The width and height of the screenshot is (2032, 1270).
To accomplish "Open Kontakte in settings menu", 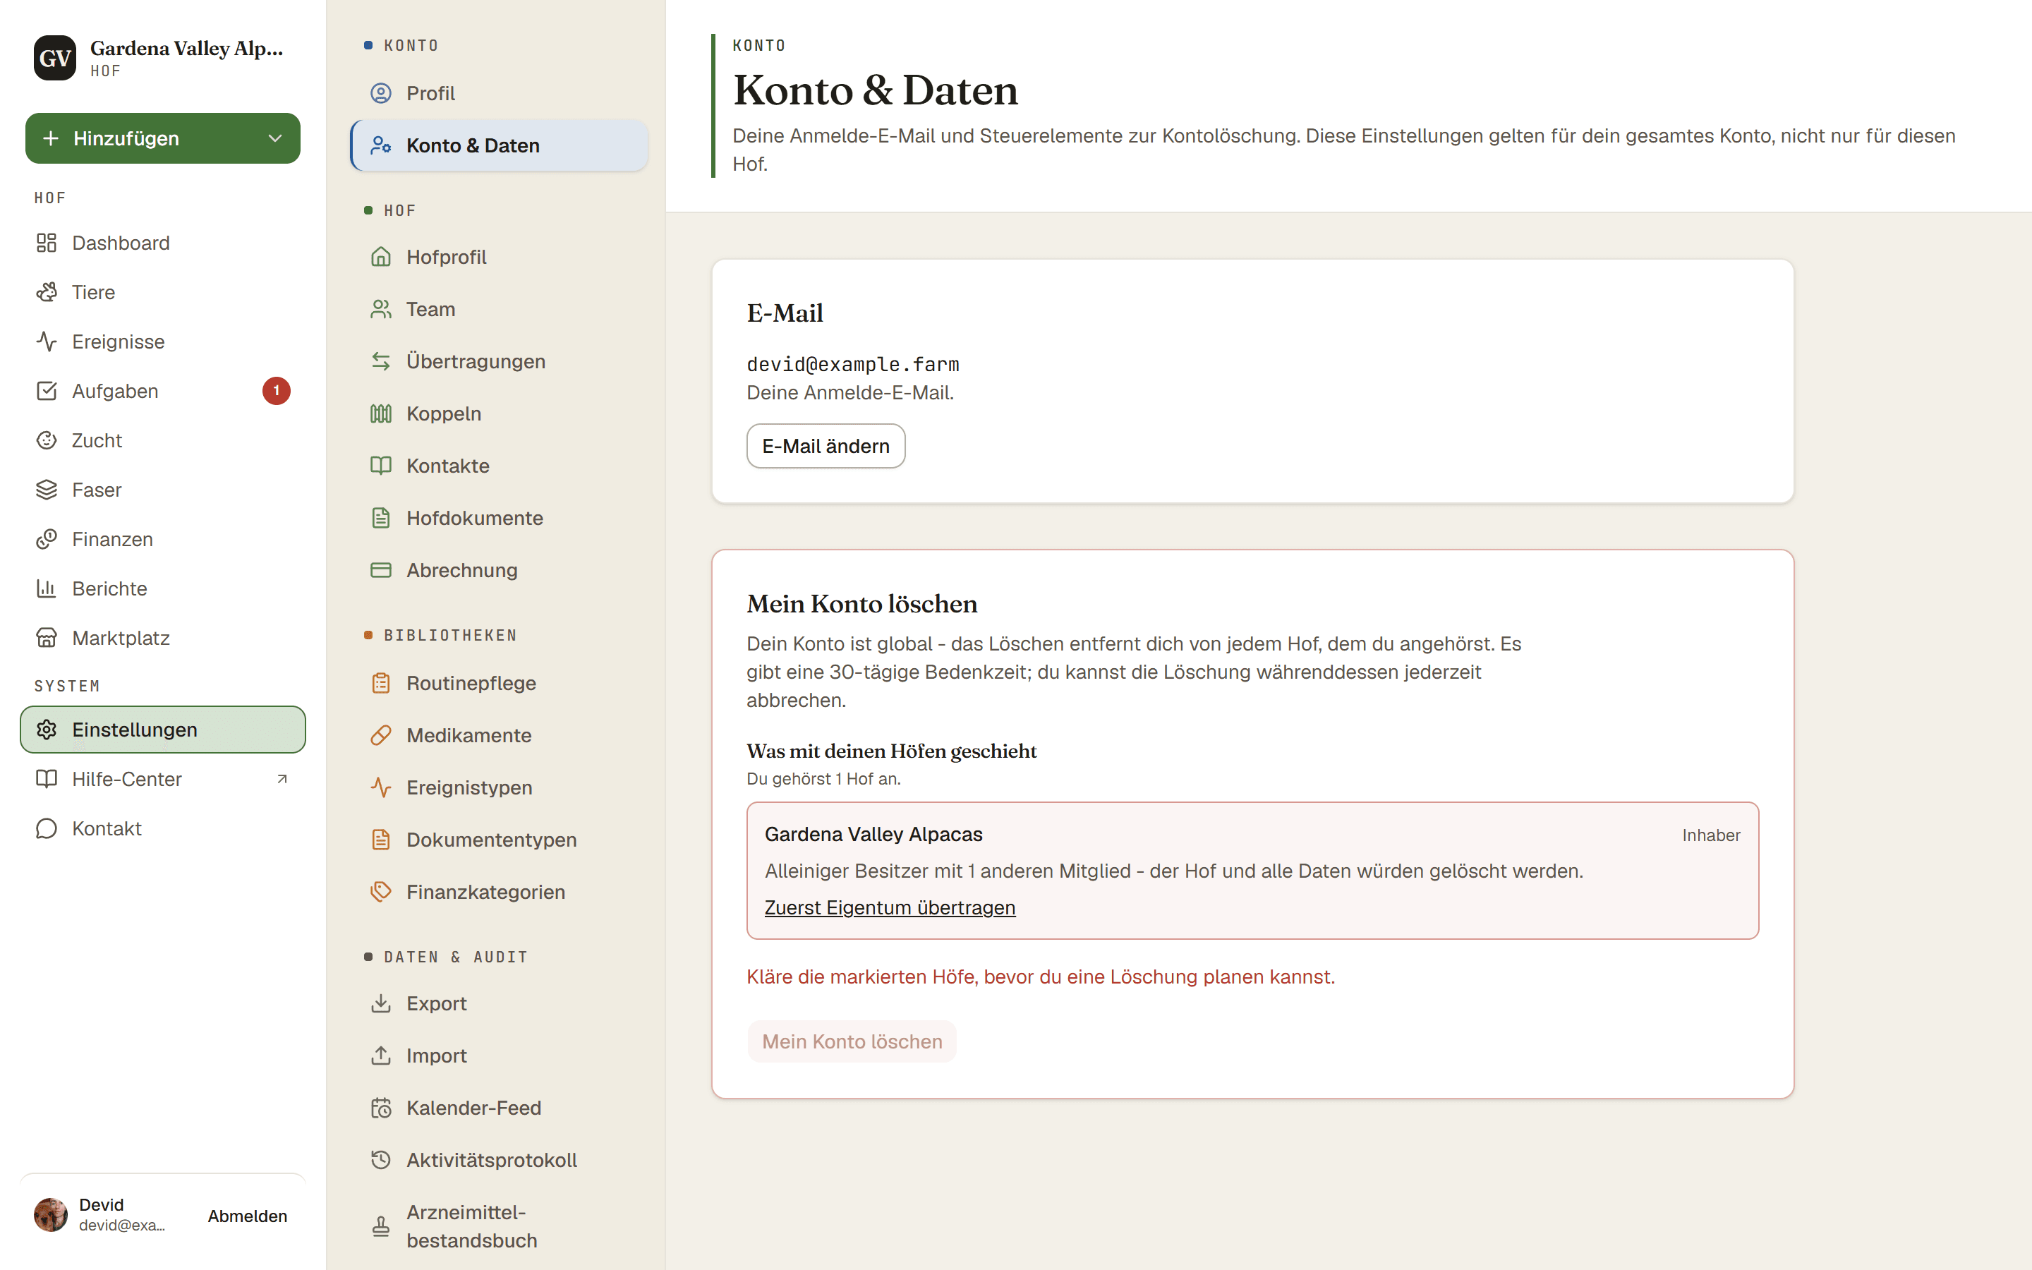I will [499, 466].
